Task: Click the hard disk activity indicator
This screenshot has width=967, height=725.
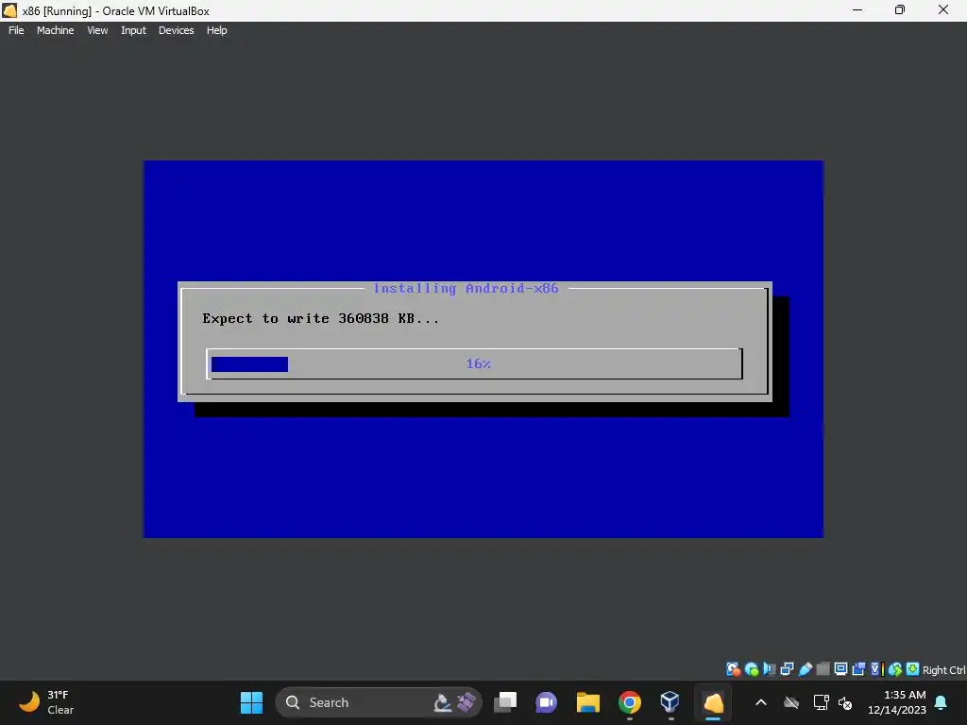Action: coord(733,669)
